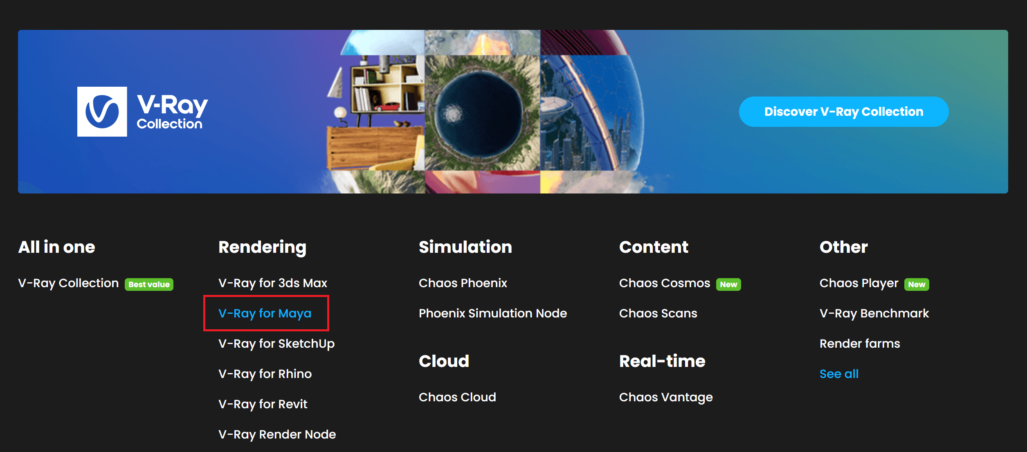Click the Other column heading

[843, 247]
